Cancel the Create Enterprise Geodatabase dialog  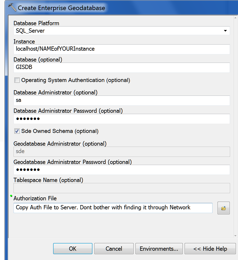point(114,249)
